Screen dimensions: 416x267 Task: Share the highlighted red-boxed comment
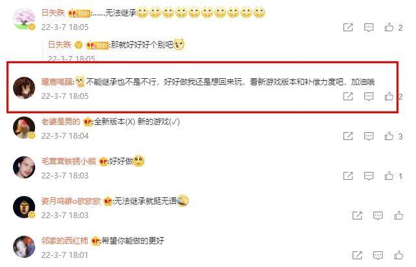tap(348, 96)
